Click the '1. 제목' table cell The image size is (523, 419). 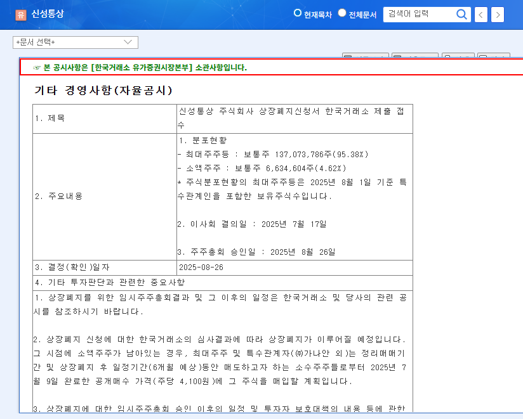(105, 119)
